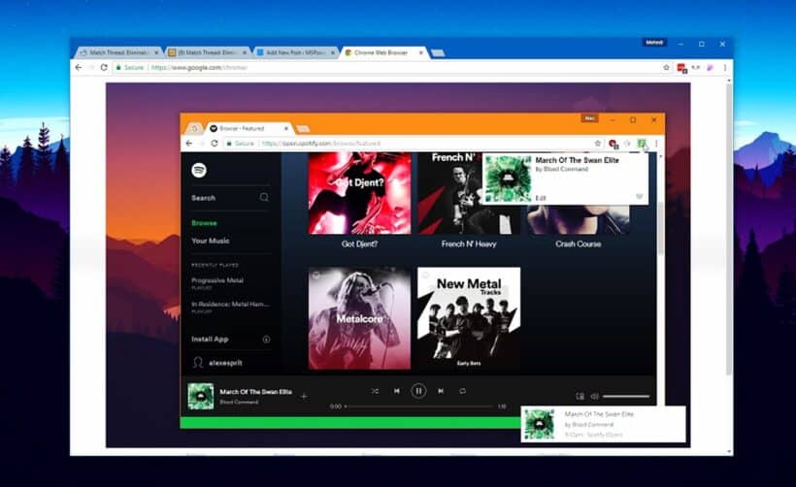Image resolution: width=796 pixels, height=487 pixels.
Task: Open Your Music in the Spotify sidebar
Action: point(211,241)
